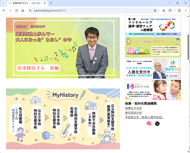The height and width of the screenshot is (153, 190).
Task: Click the 岩本健吾さん 前編 header image
Action: 63,48
